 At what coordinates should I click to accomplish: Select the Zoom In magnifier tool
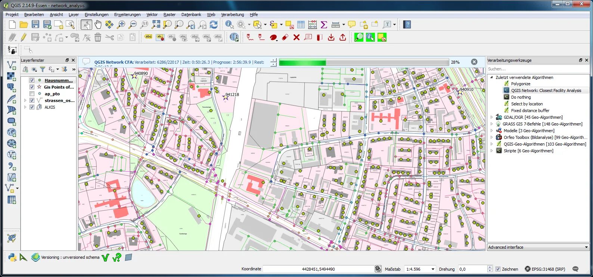[x=121, y=25]
